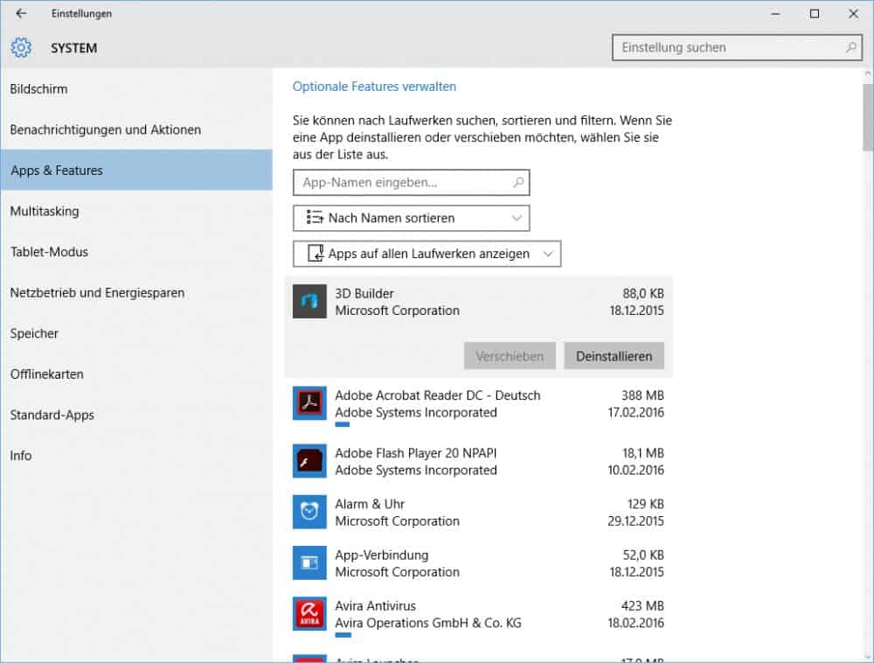Minimize the Einstellungen window
The image size is (874, 663).
775,14
